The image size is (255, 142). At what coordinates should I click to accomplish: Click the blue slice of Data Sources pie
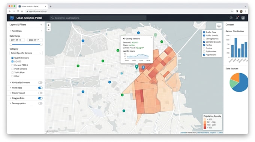(241, 83)
